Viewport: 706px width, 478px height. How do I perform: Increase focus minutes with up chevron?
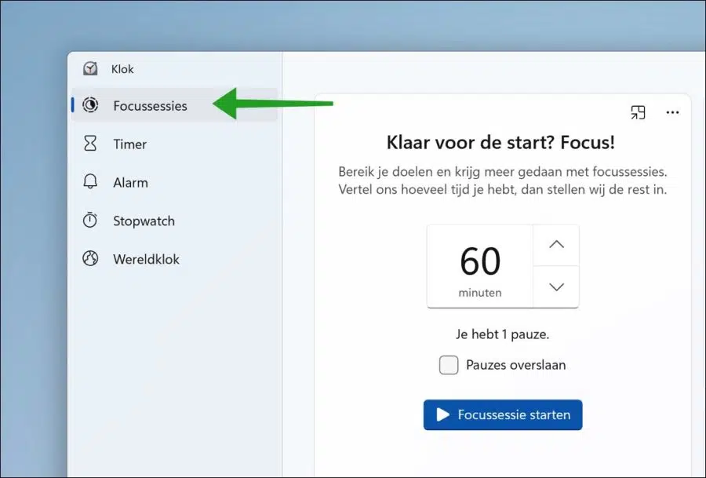click(x=556, y=245)
